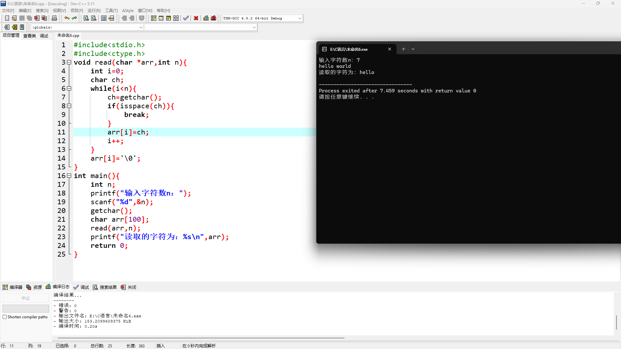Enable Shorten compiler paths checkbox
Viewport: 621px width, 349px height.
[x=5, y=317]
